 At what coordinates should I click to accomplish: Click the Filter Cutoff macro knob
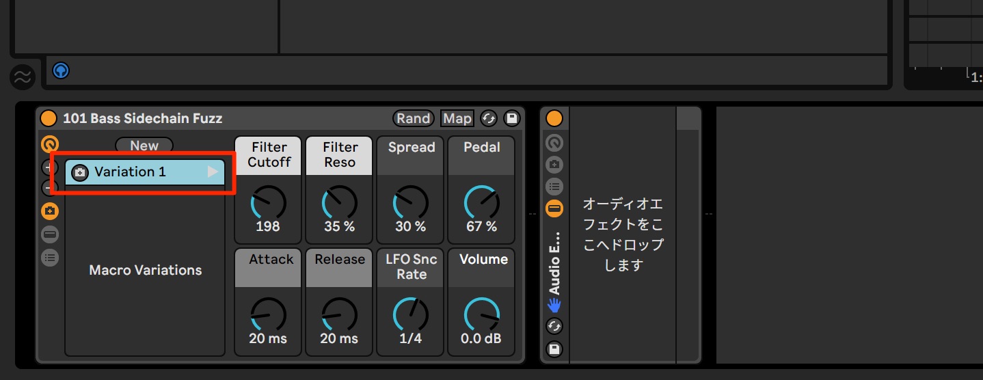[x=269, y=203]
